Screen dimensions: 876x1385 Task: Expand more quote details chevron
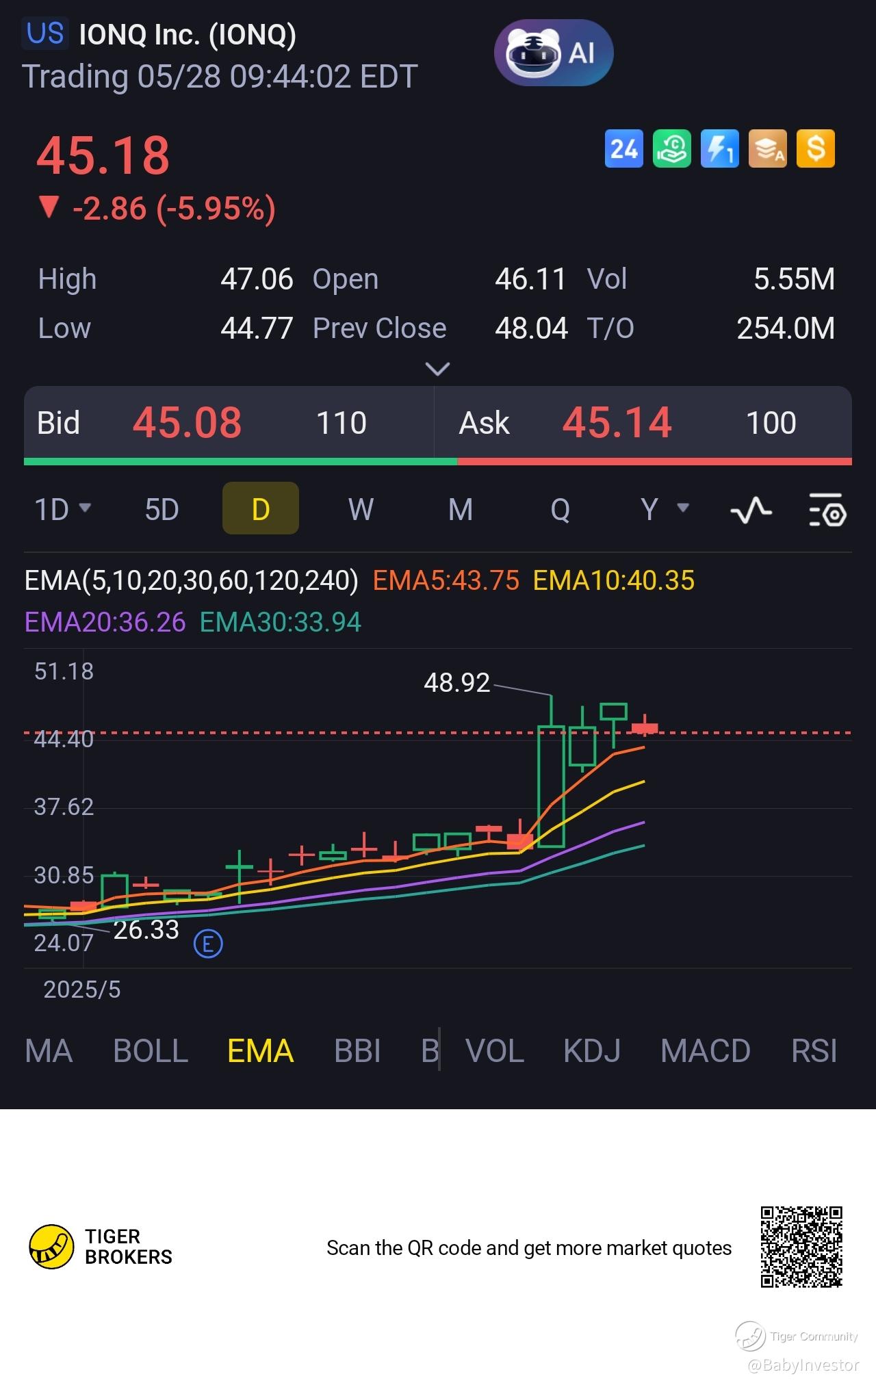coord(438,369)
